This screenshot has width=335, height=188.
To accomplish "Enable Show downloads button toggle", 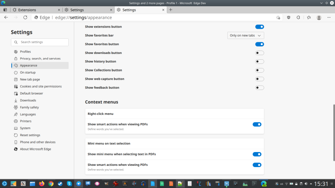I will pos(260,53).
